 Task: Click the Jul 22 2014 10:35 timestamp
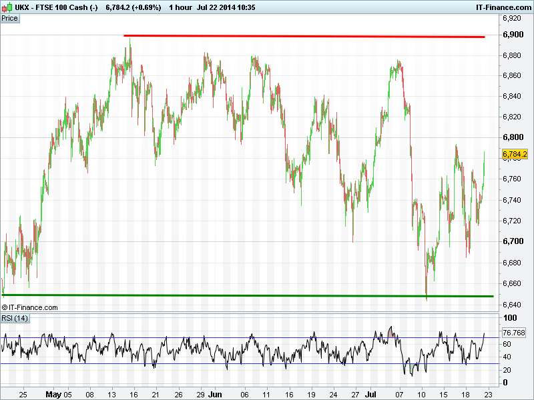pos(226,7)
